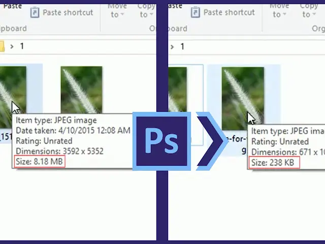Open Move to dropdown in left window
This screenshot has height=244, width=325.
tap(117, 11)
